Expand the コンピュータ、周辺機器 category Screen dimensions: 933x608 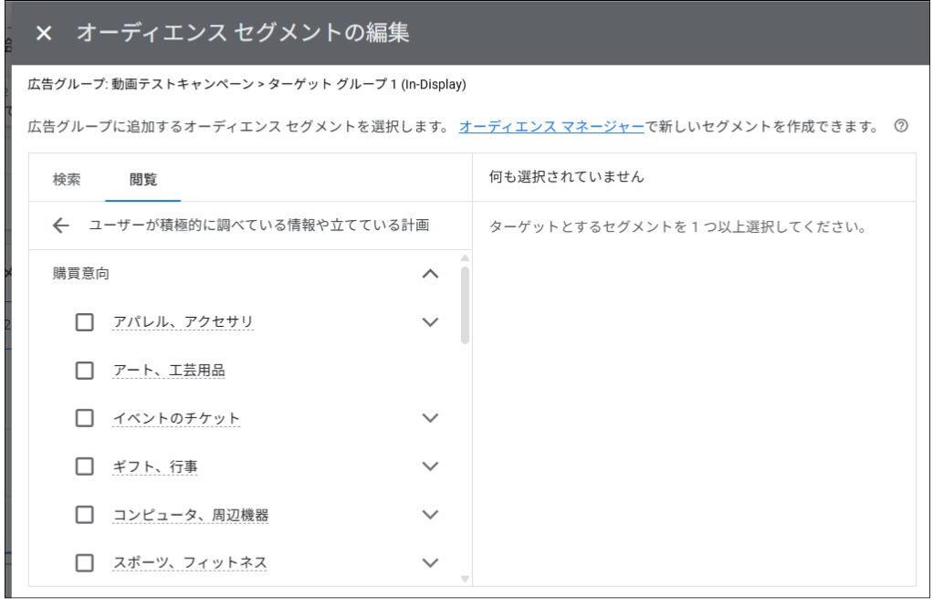click(x=430, y=514)
